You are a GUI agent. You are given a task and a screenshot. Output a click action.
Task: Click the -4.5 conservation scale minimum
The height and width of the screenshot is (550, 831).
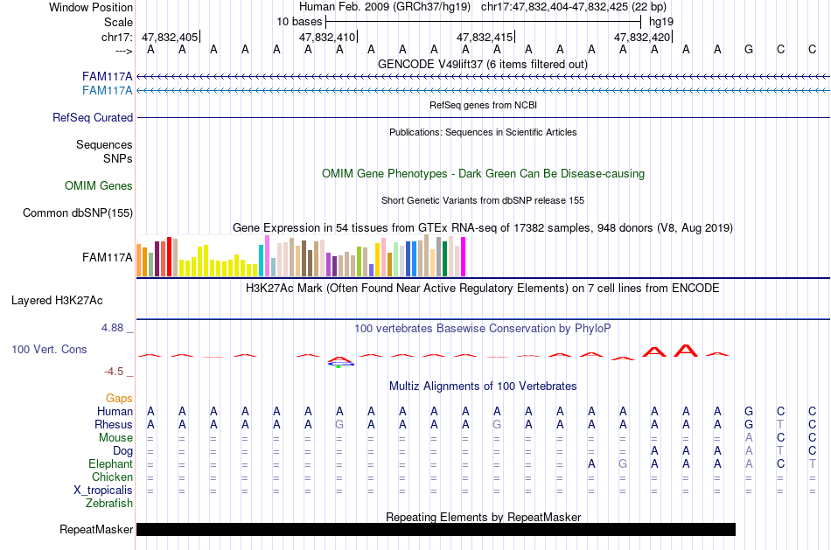(114, 372)
